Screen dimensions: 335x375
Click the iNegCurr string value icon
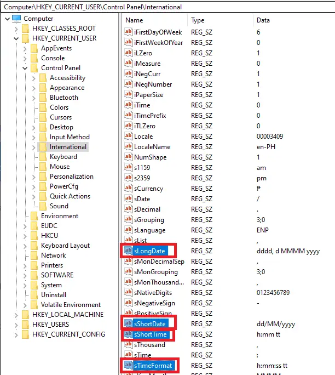point(128,73)
